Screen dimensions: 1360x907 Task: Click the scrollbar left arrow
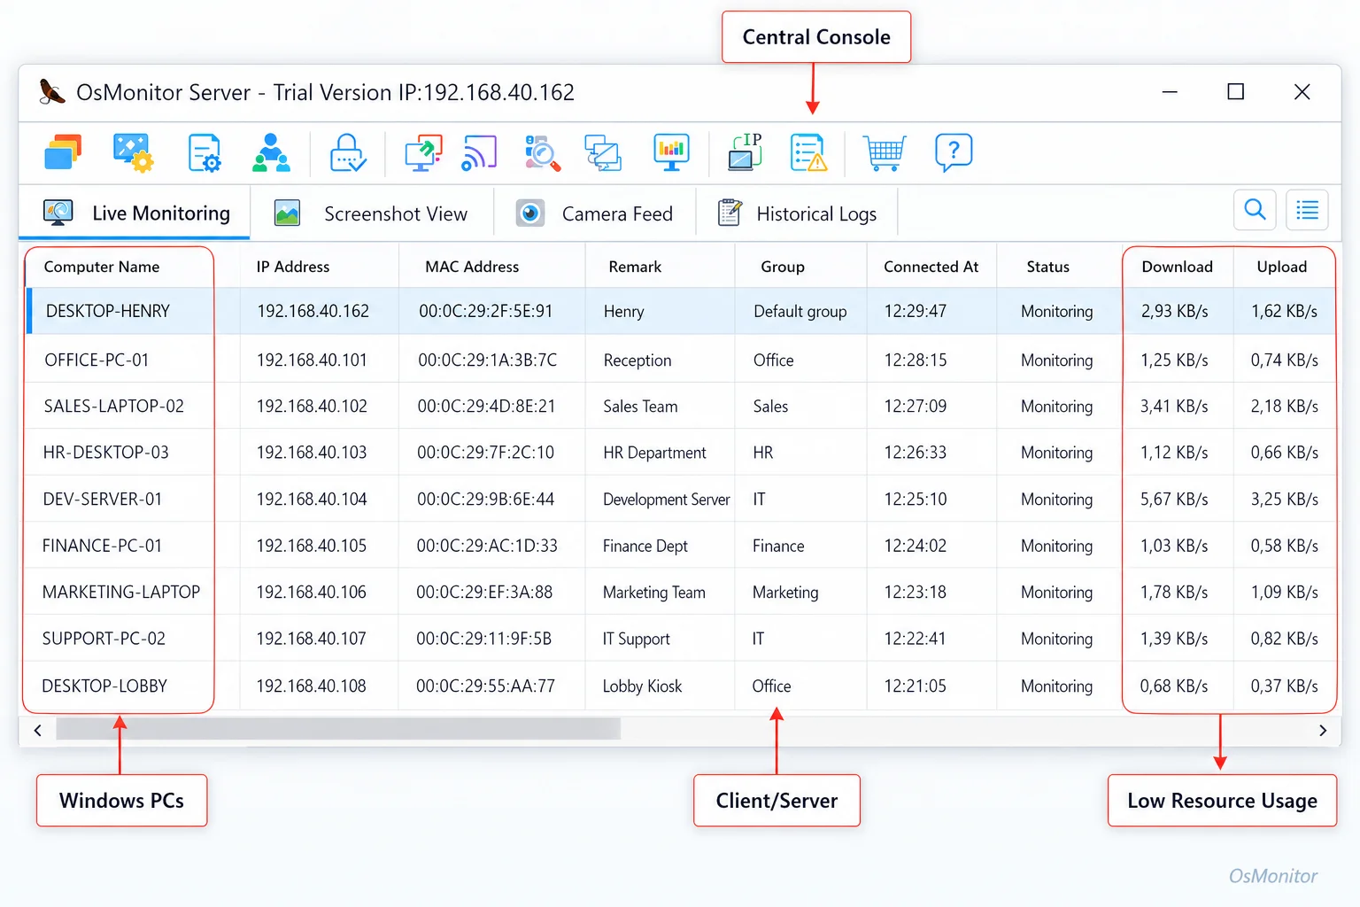(x=37, y=731)
